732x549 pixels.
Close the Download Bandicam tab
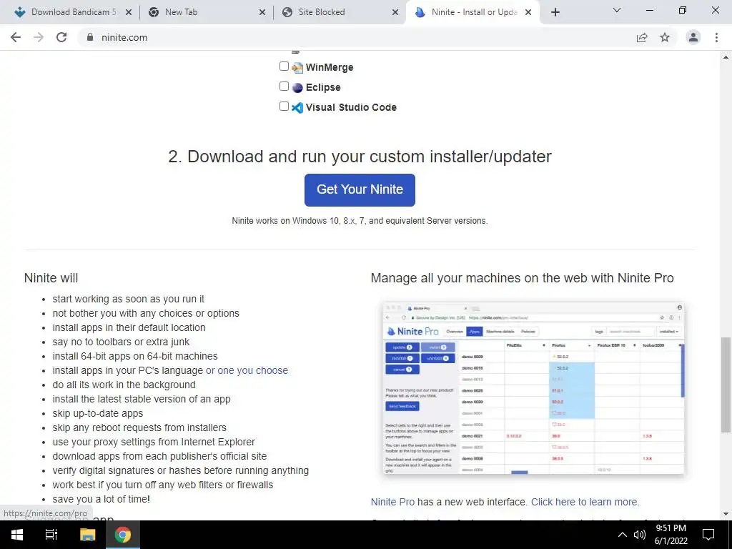pos(129,12)
